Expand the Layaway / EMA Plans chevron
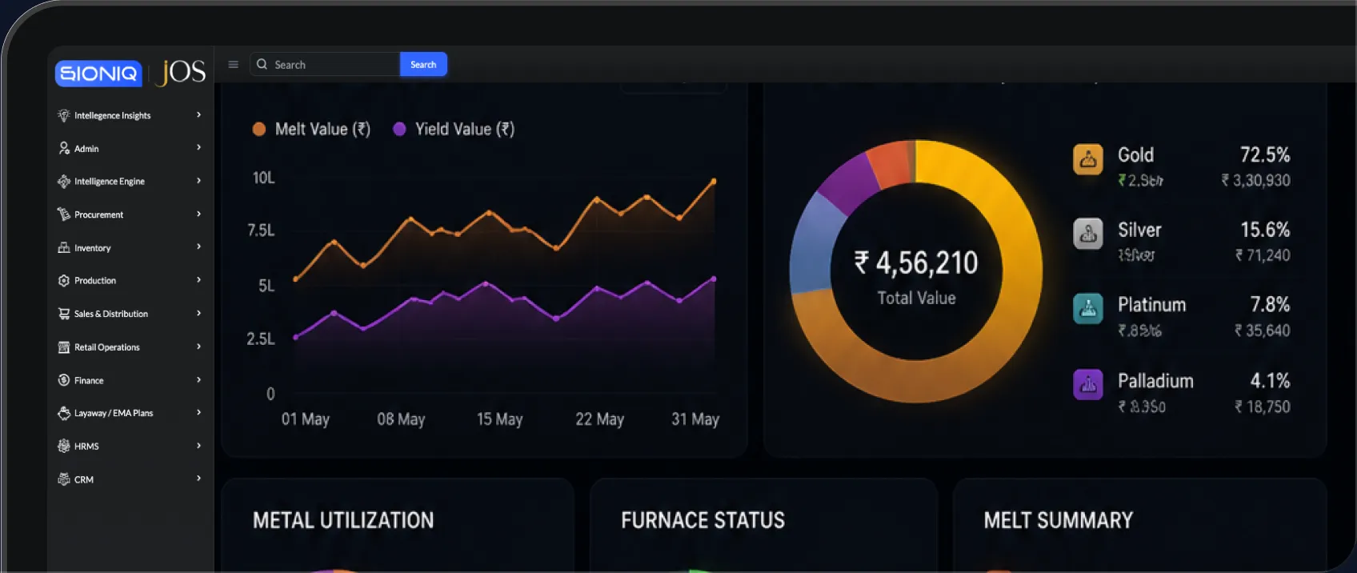 198,412
